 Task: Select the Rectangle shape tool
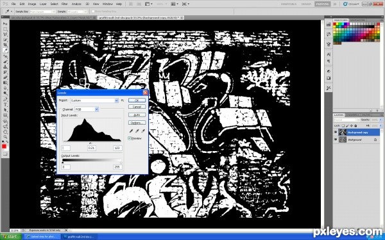click(5, 115)
